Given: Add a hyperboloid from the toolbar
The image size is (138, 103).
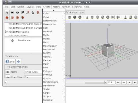Looking at the screenshot, I should point(113,17).
